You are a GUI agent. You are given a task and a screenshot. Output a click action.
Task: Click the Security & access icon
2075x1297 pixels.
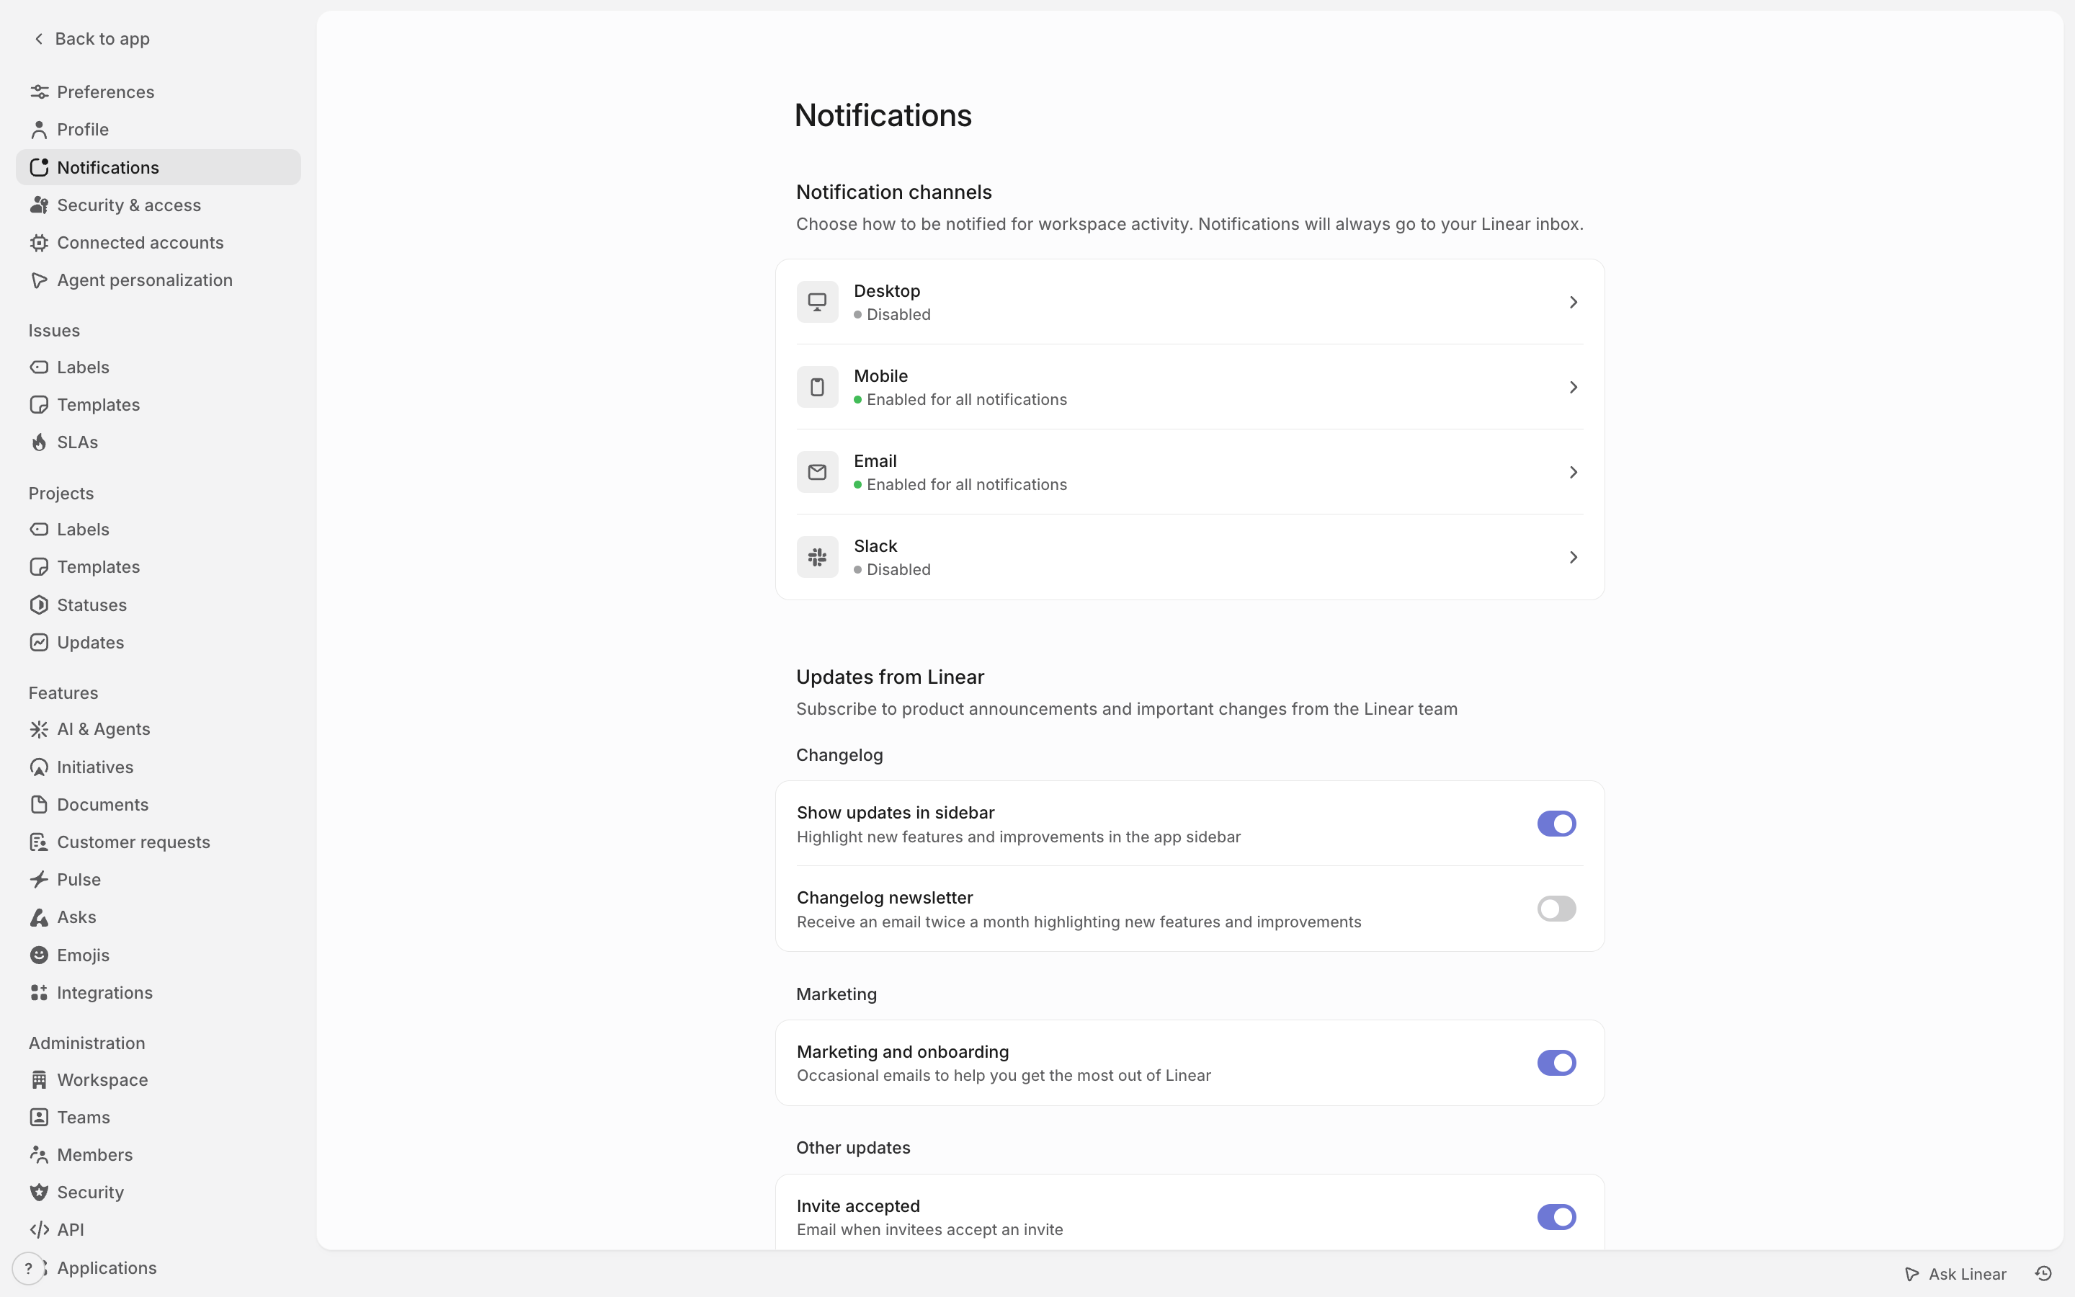coord(39,205)
